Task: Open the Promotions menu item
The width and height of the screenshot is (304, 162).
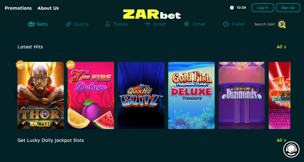Action: pyautogui.click(x=18, y=8)
